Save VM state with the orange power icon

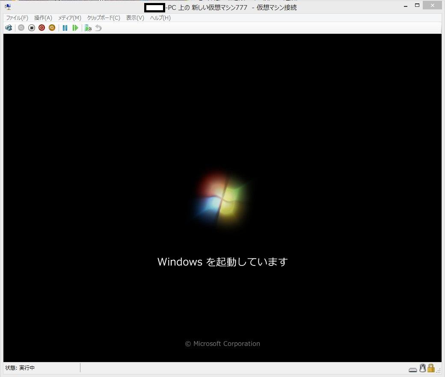(x=52, y=28)
